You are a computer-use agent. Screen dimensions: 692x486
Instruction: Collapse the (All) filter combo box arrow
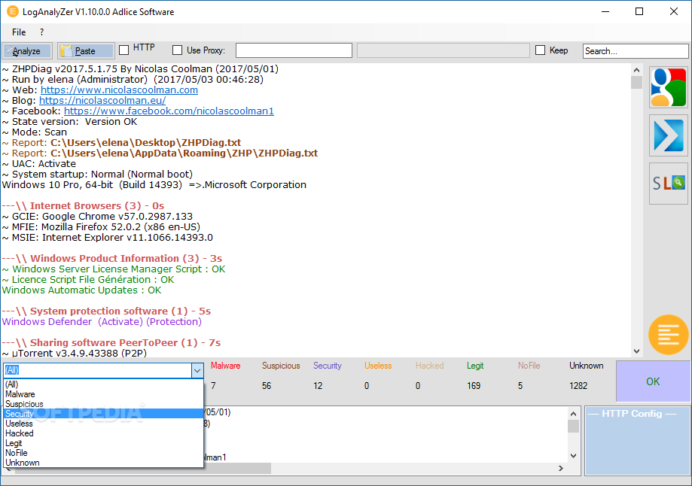point(197,370)
